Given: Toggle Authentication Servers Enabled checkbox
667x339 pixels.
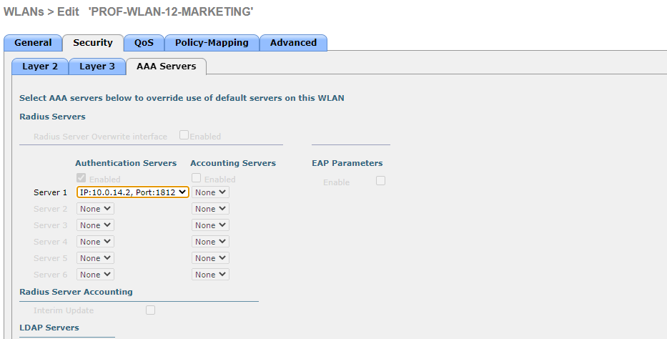Looking at the screenshot, I should point(81,178).
